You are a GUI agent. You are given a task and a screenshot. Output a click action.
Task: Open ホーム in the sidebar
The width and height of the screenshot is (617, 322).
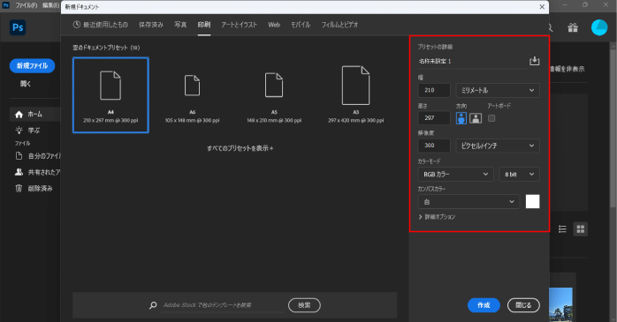[34, 115]
